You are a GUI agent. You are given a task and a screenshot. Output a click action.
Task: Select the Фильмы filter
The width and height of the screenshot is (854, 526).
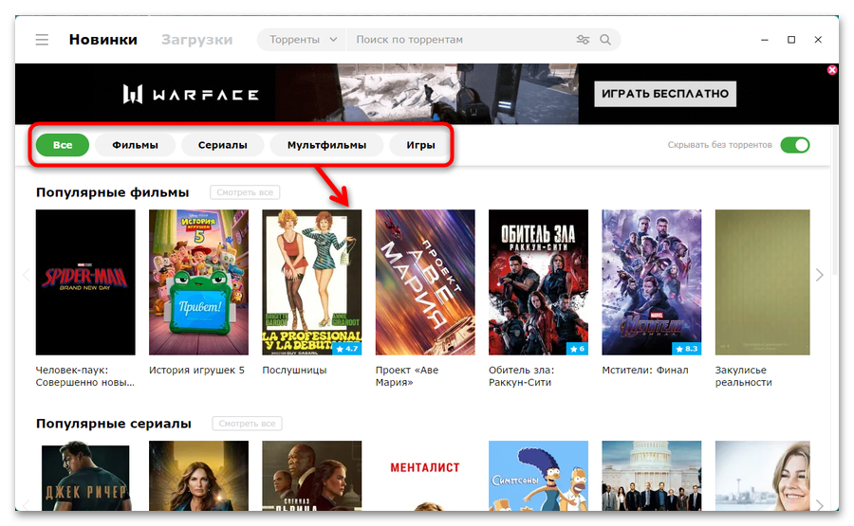coord(135,145)
